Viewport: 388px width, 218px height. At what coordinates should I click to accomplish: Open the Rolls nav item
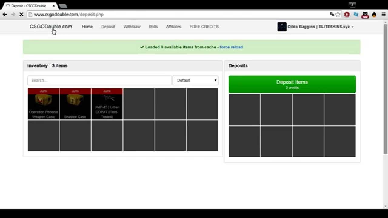pyautogui.click(x=153, y=27)
